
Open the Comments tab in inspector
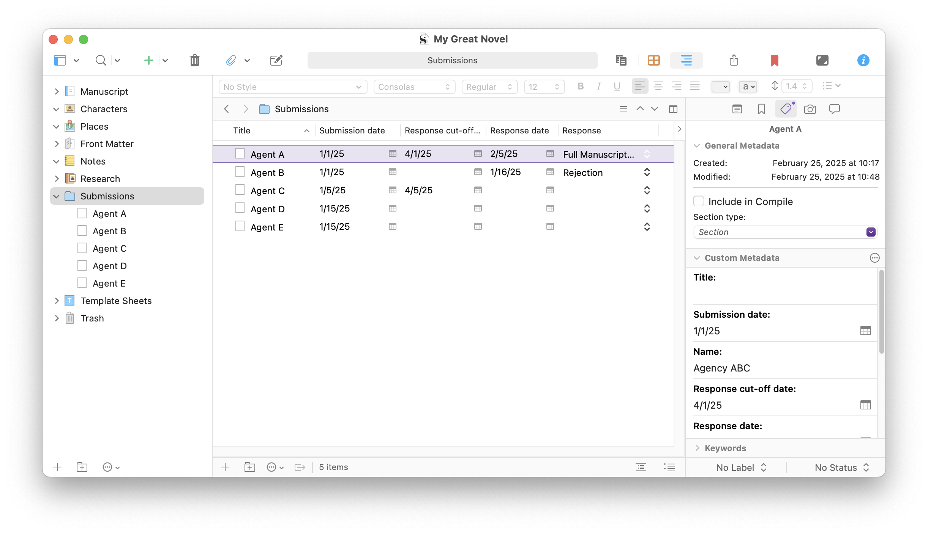(x=834, y=109)
